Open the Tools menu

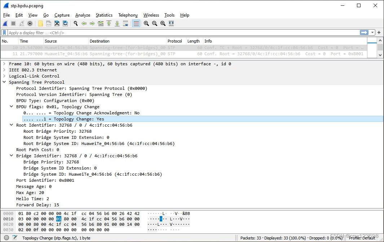pos(169,15)
